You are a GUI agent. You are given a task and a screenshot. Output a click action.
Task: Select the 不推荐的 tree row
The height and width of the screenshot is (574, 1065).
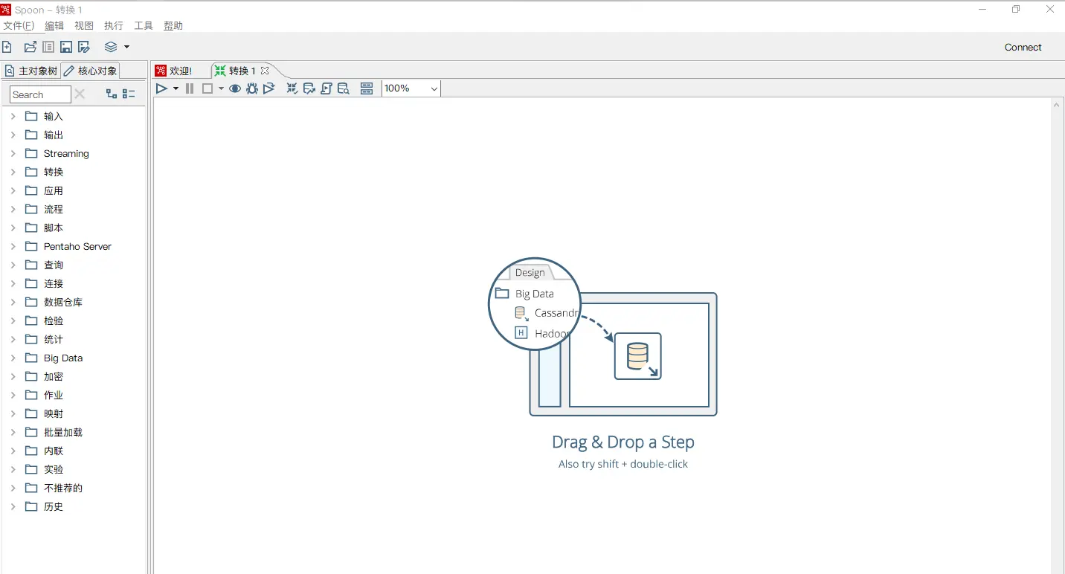(x=74, y=488)
